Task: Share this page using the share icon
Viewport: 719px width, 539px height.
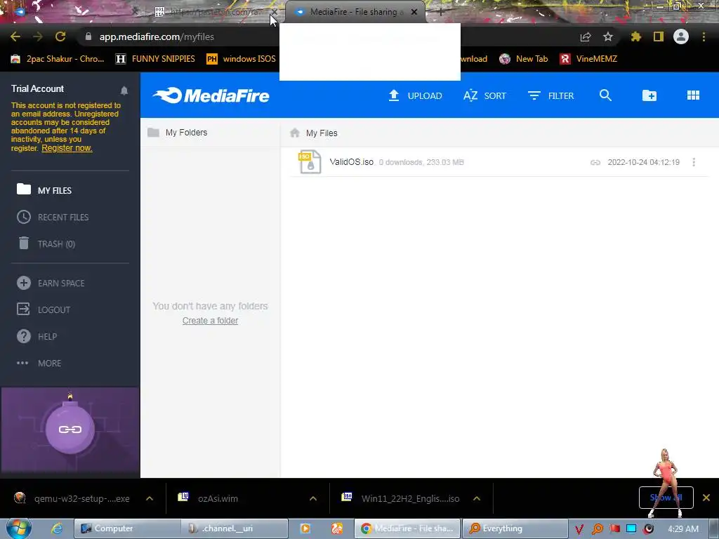Action: tap(586, 36)
